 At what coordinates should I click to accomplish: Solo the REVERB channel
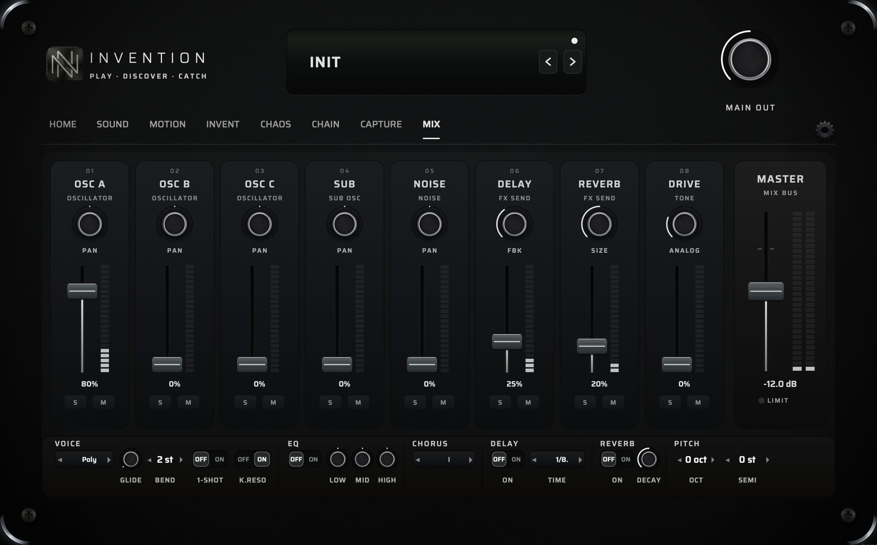pos(585,402)
